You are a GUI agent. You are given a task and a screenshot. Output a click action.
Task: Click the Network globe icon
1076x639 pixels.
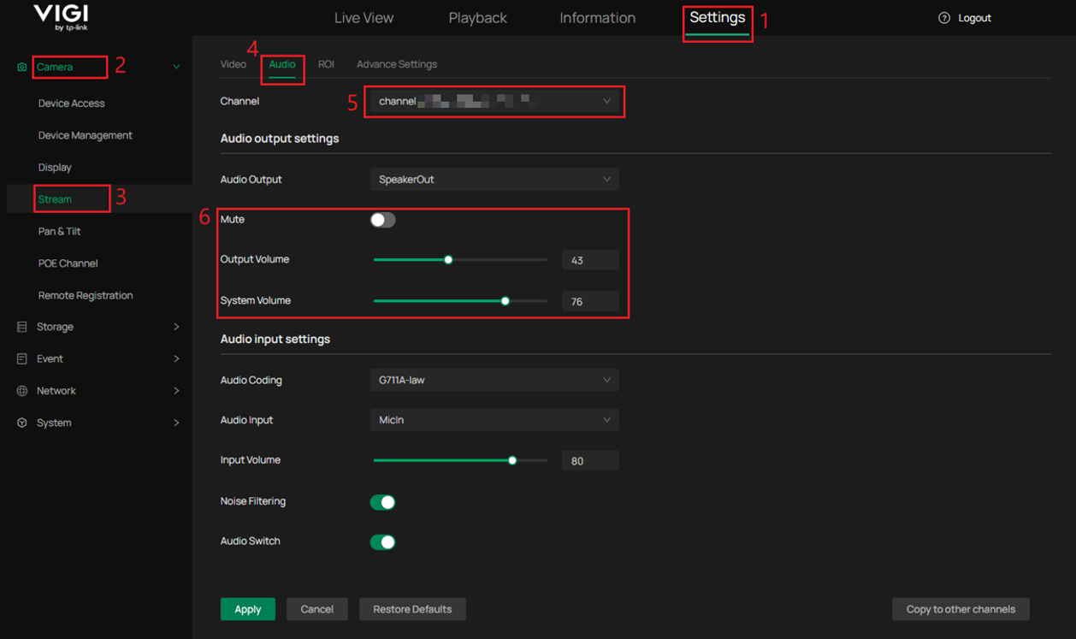(22, 391)
